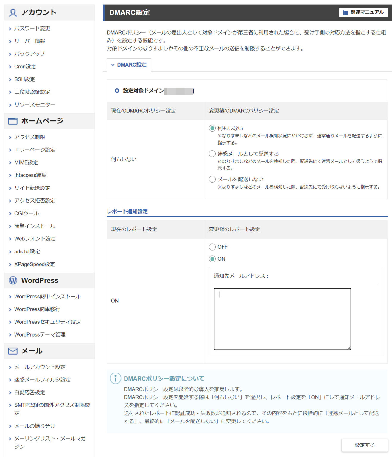Screen dimensions: 392x457
Task: Click the book icon on 関連マニュアル button
Action: click(x=345, y=12)
